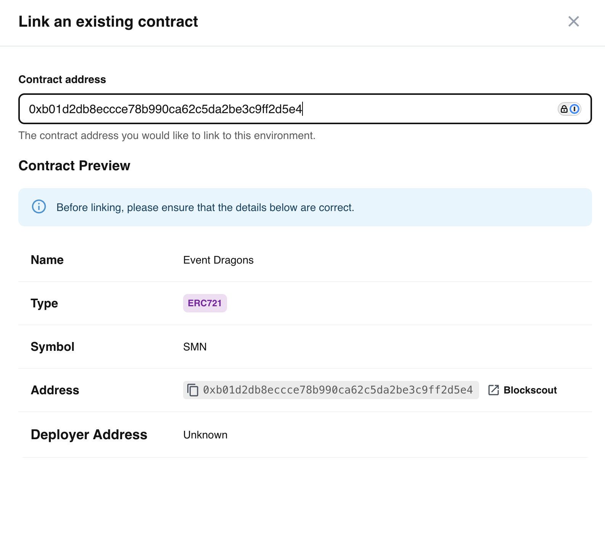Open the Blockscout link
This screenshot has width=605, height=547.
pos(530,390)
